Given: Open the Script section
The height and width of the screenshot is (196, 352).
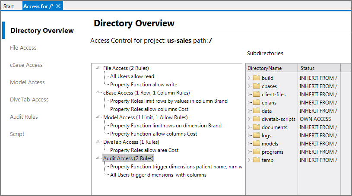Looking at the screenshot, I should [17, 134].
